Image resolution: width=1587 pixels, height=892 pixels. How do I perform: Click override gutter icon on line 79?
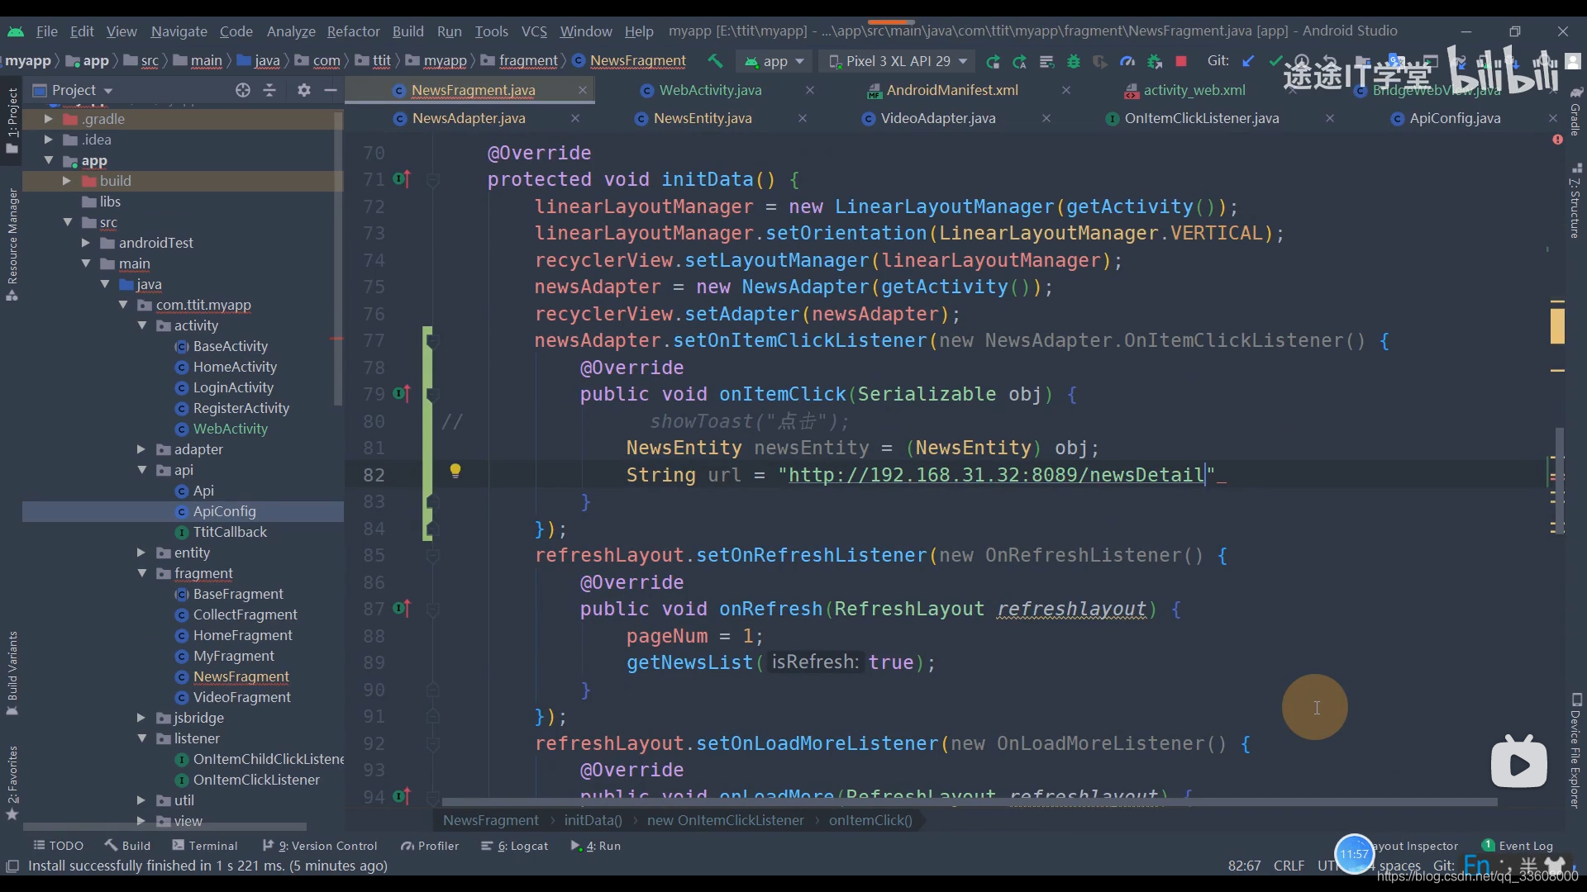(x=402, y=393)
